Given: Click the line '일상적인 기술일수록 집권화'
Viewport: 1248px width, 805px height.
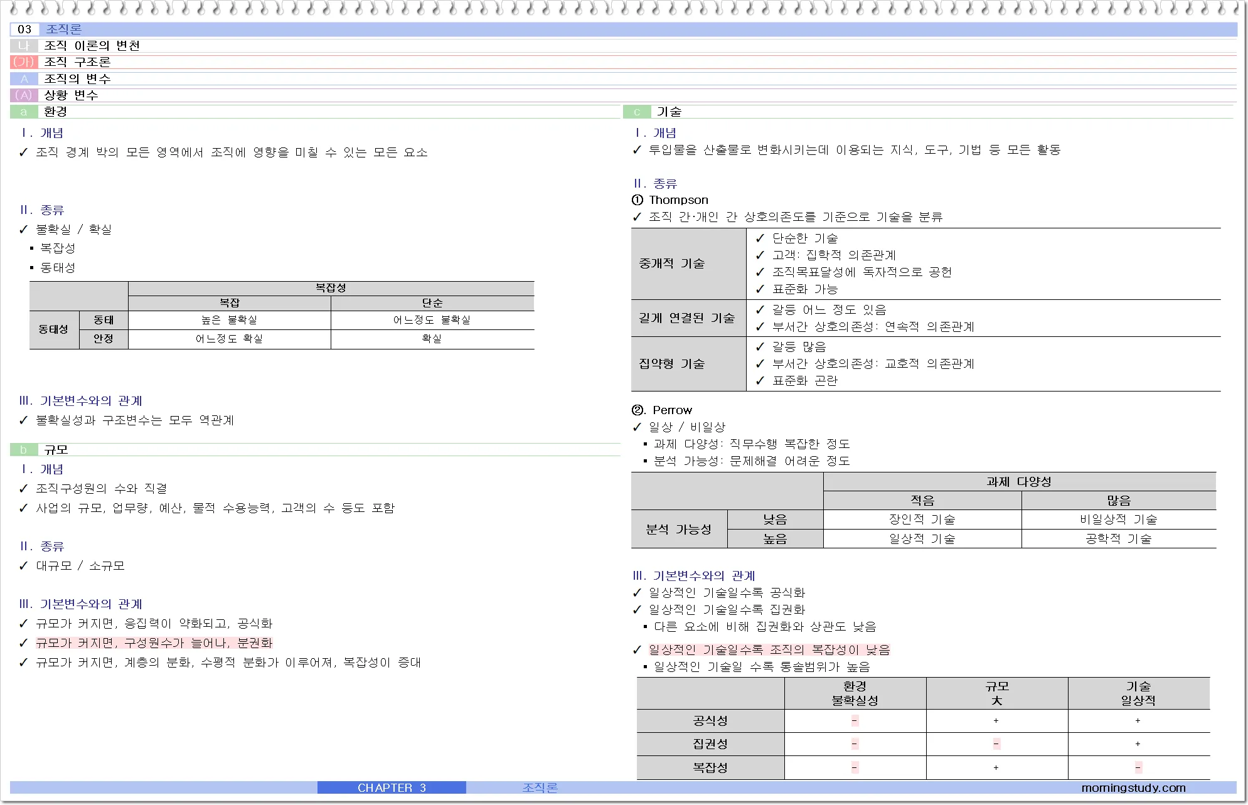Looking at the screenshot, I should [x=727, y=610].
